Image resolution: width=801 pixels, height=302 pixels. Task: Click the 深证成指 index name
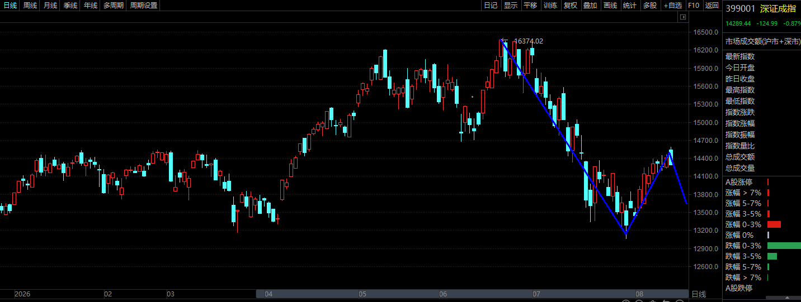tap(778, 8)
